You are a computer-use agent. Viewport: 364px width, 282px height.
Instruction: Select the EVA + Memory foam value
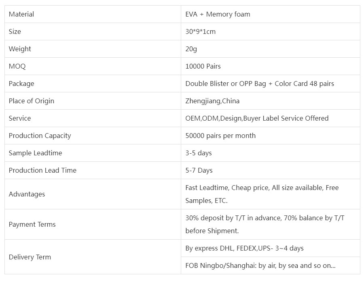click(x=218, y=14)
